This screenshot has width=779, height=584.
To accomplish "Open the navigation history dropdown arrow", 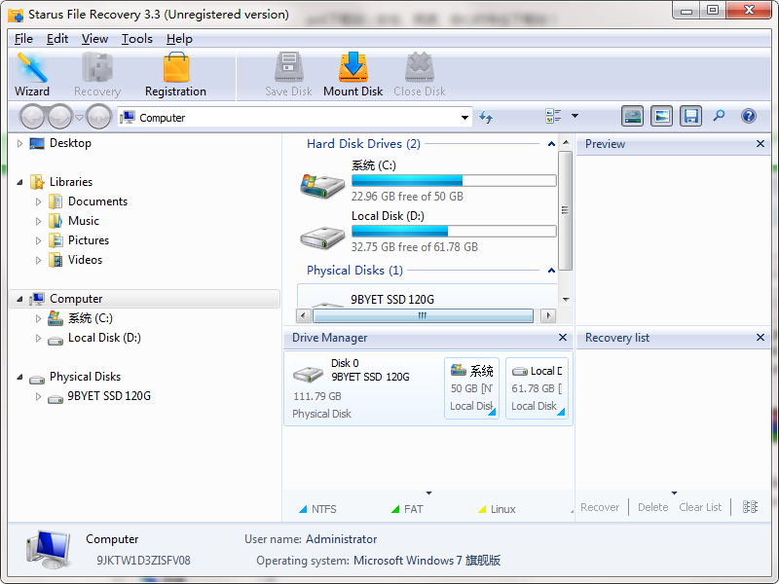I will 79,118.
